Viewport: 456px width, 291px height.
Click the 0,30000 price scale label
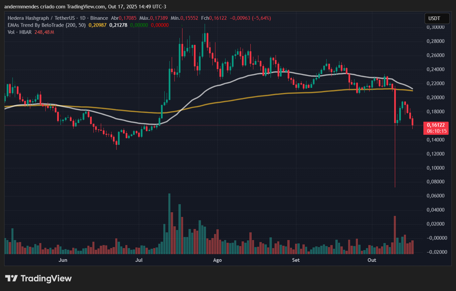pos(435,27)
